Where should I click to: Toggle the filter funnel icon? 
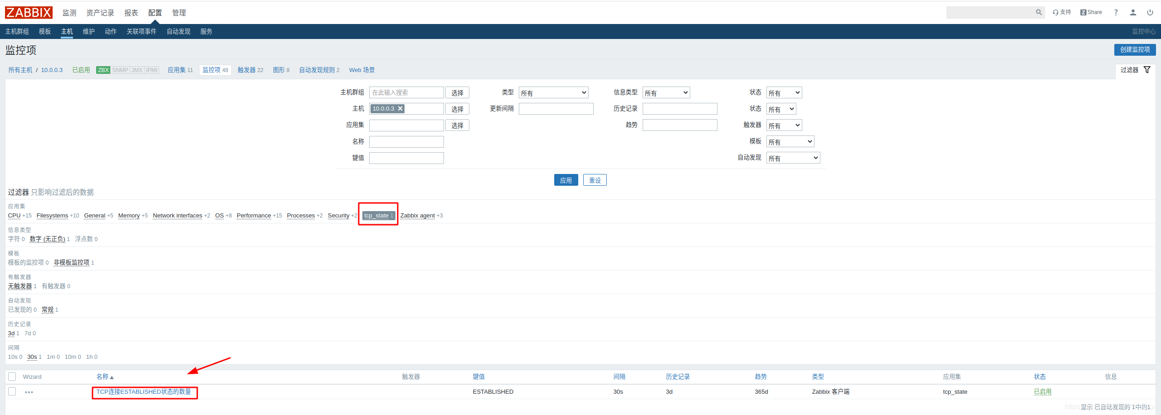click(x=1147, y=70)
